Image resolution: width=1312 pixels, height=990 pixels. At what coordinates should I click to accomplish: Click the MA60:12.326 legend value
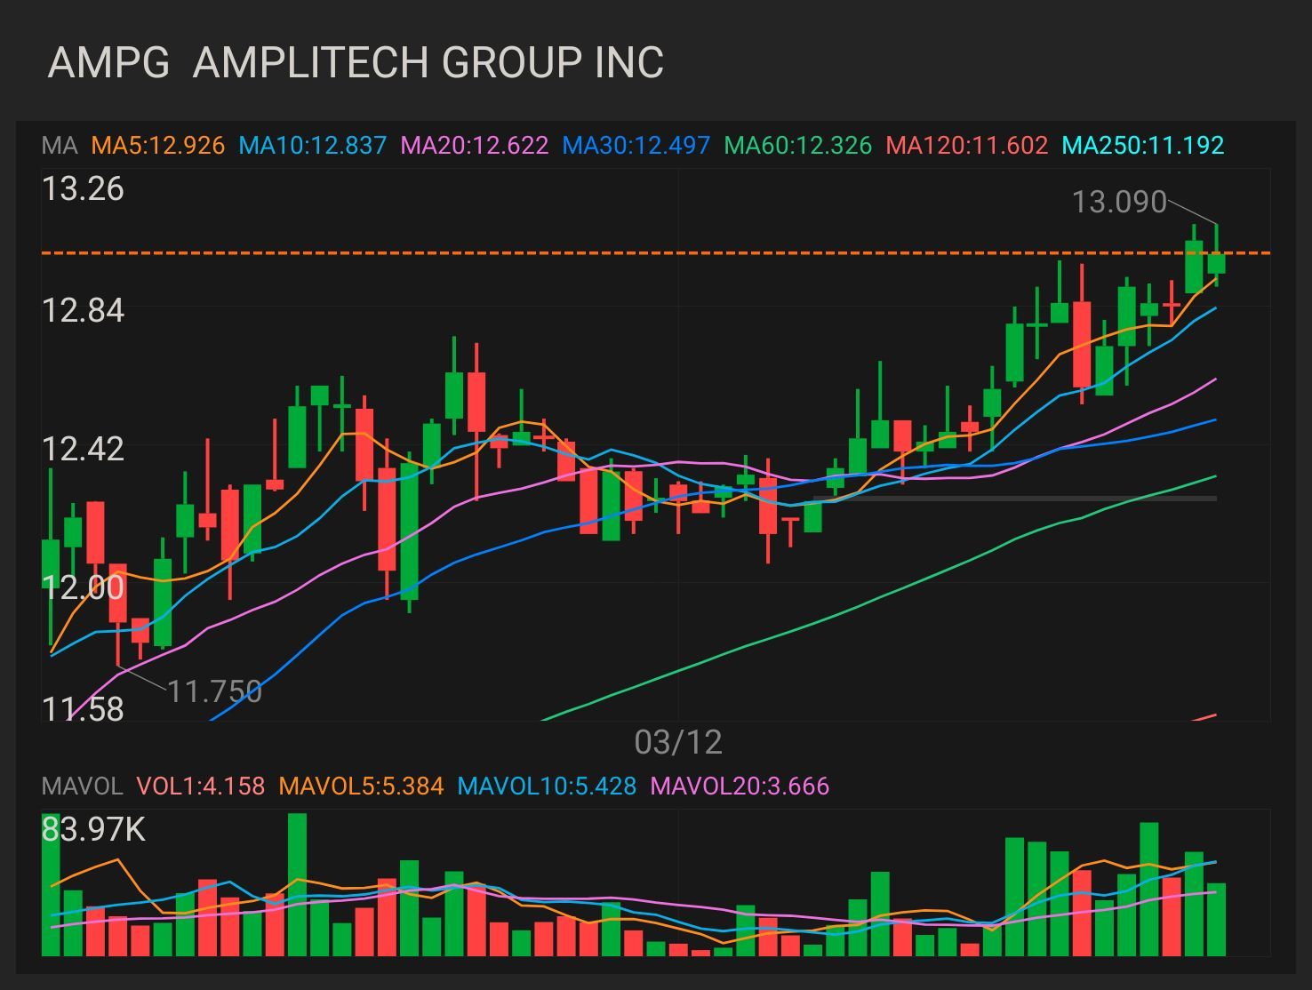(798, 145)
